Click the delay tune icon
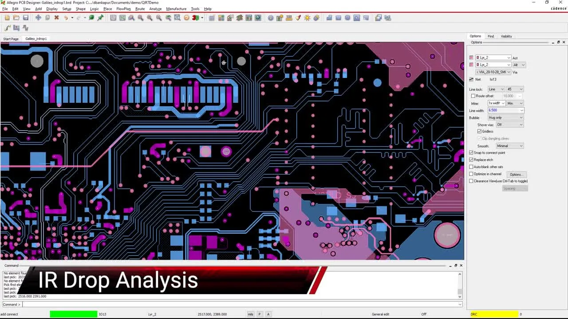 [x=25, y=27]
